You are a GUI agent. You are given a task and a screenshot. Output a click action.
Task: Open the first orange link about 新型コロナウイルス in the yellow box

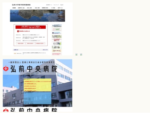(x=38, y=81)
